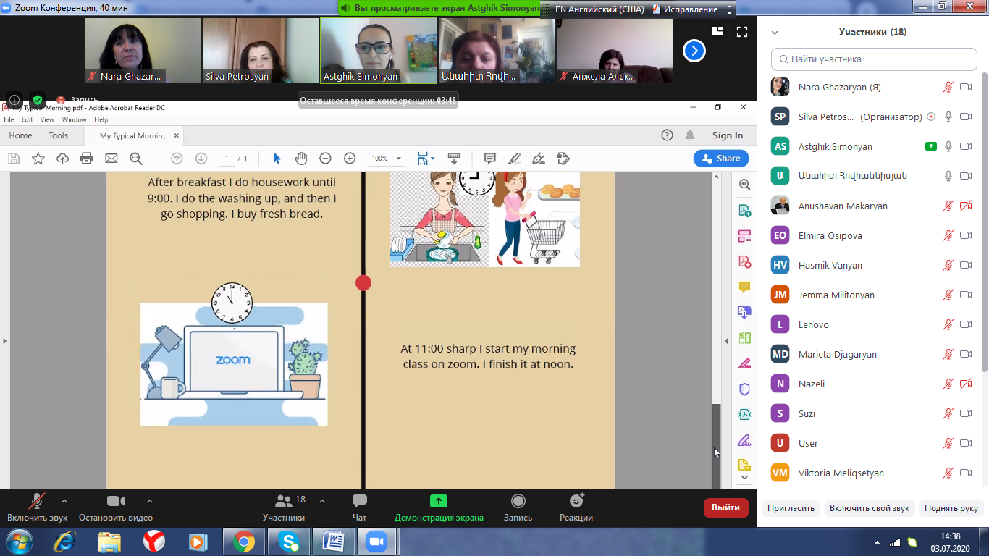989x556 pixels.
Task: Go to previous page arrow in Acrobat
Action: [x=177, y=159]
